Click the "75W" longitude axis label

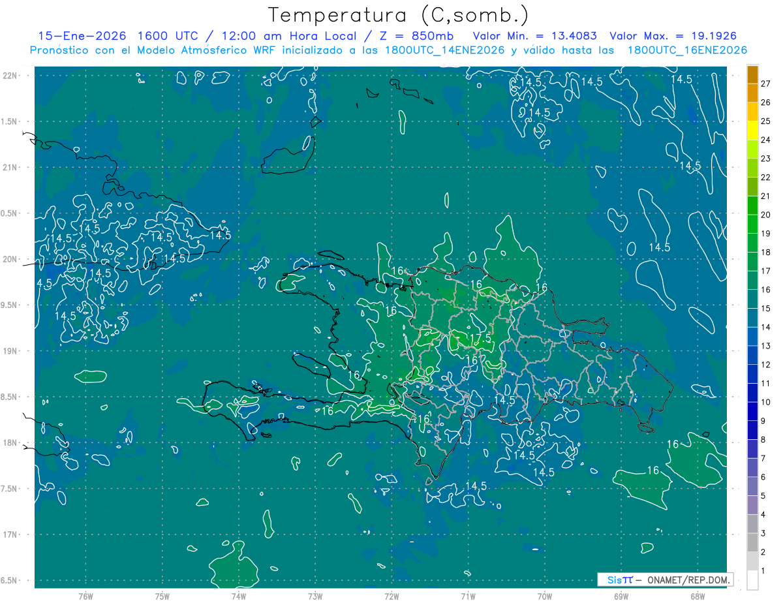point(162,597)
